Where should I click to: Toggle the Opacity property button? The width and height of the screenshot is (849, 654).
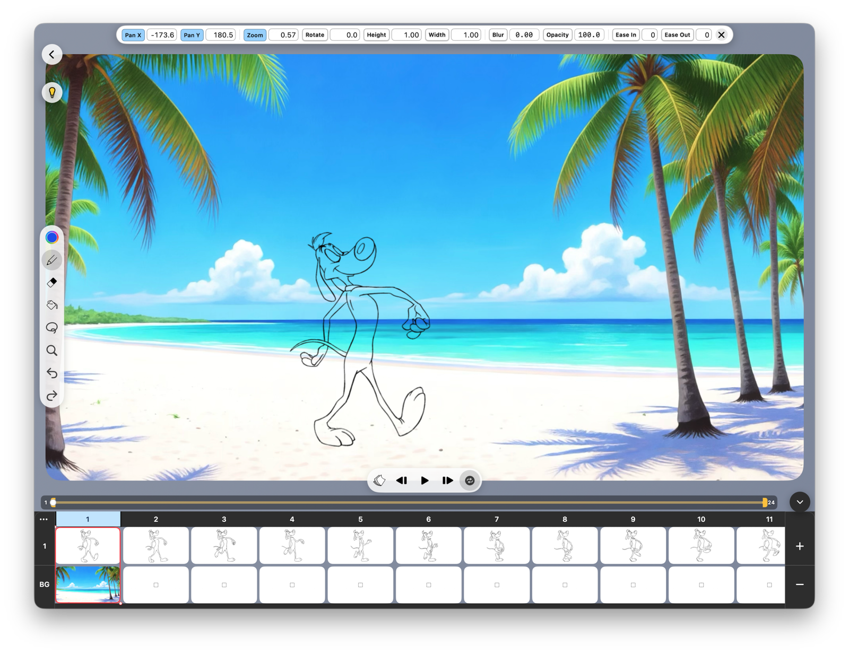[x=557, y=35]
